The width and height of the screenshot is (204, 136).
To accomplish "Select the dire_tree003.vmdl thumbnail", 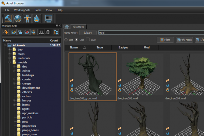I will point(141,77).
